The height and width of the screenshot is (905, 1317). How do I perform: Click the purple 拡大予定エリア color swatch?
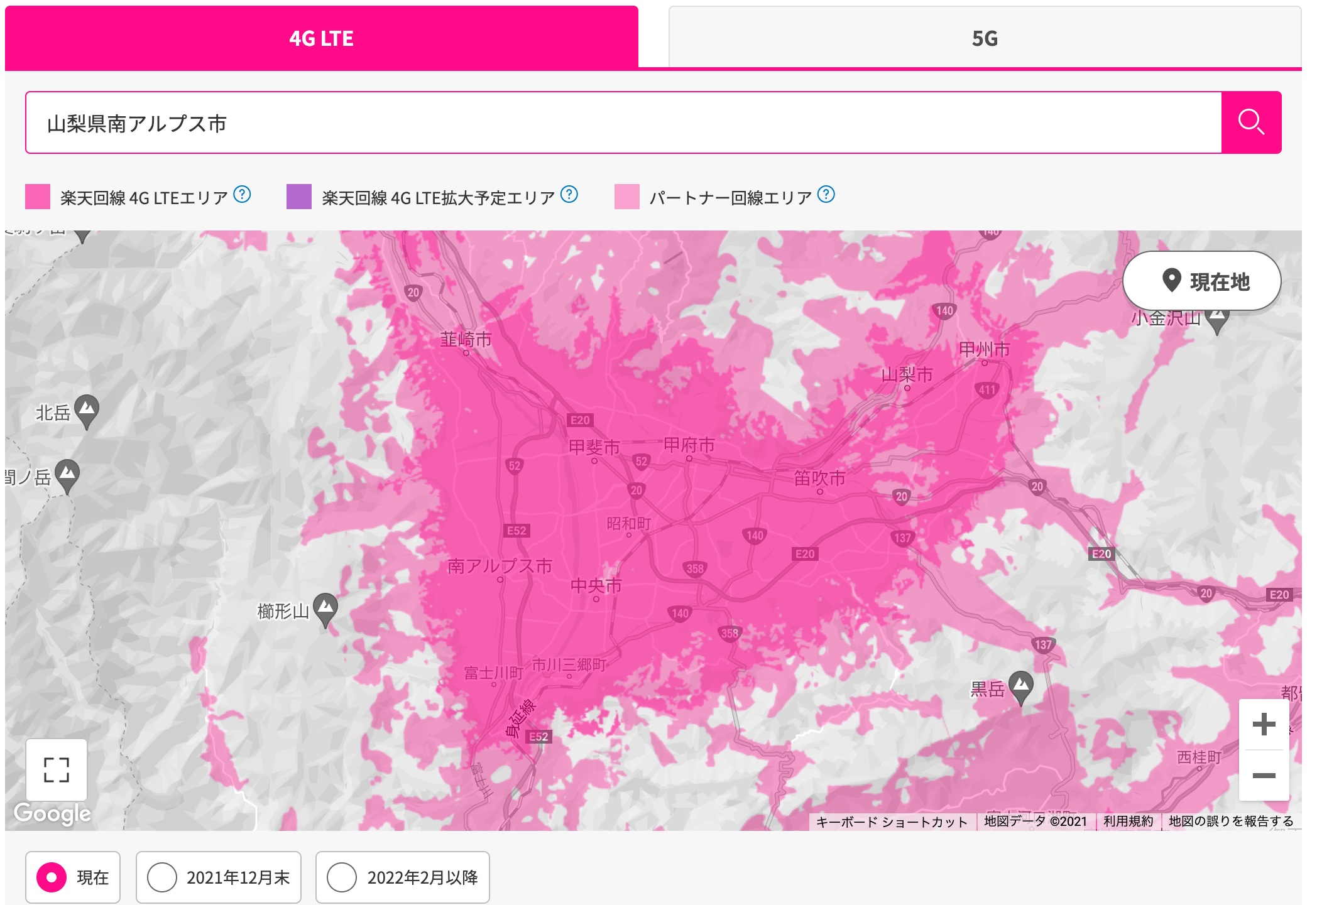(299, 197)
